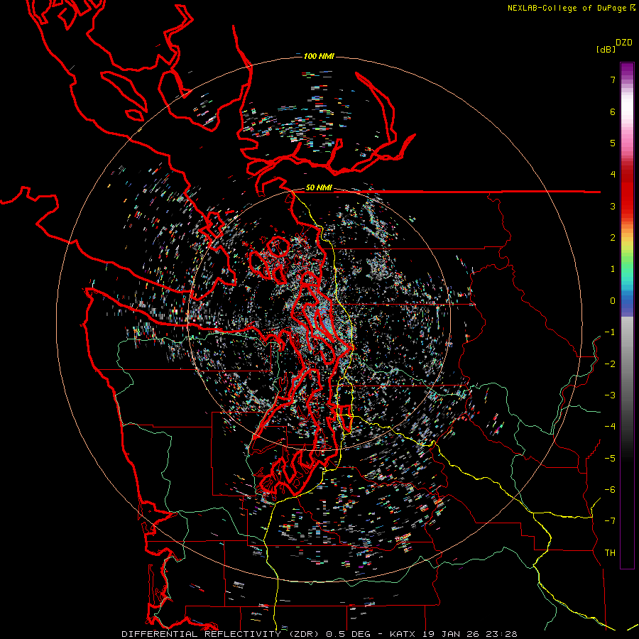Click the 7 value on color scale

coord(613,80)
